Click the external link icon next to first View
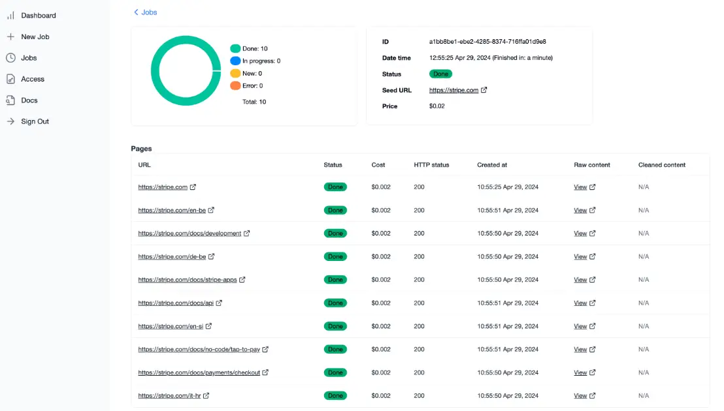Image resolution: width=724 pixels, height=411 pixels. (x=592, y=187)
